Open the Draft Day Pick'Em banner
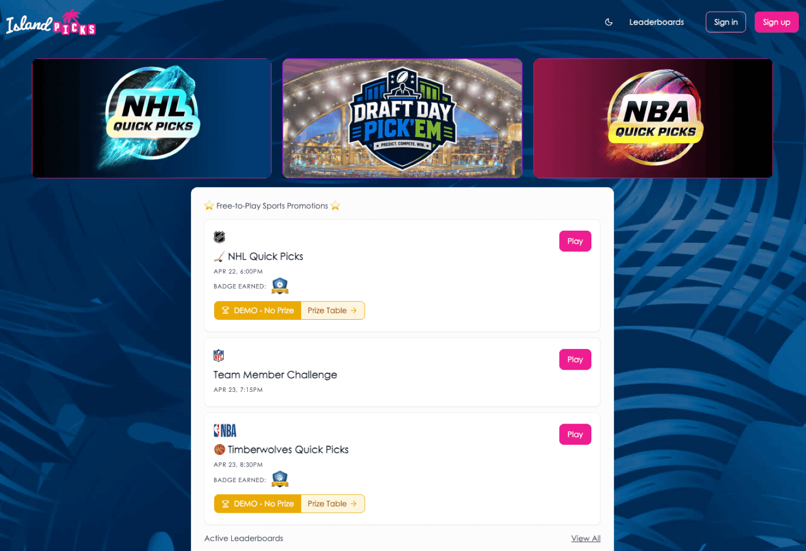Screen dimensions: 806x551 [402, 118]
